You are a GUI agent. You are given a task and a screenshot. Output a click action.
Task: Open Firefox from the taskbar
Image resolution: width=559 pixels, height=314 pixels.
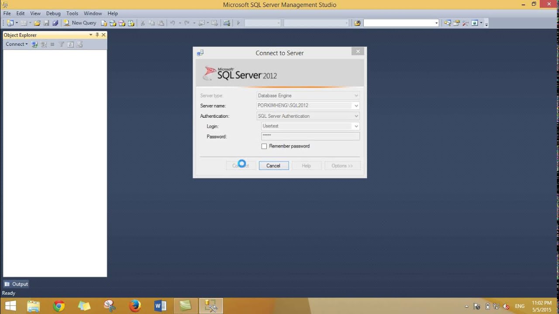click(135, 306)
